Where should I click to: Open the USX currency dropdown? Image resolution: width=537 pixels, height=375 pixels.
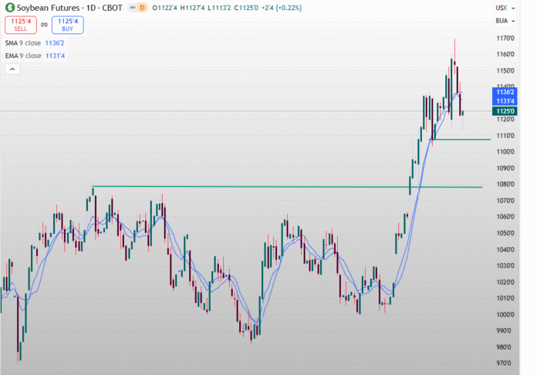[502, 8]
